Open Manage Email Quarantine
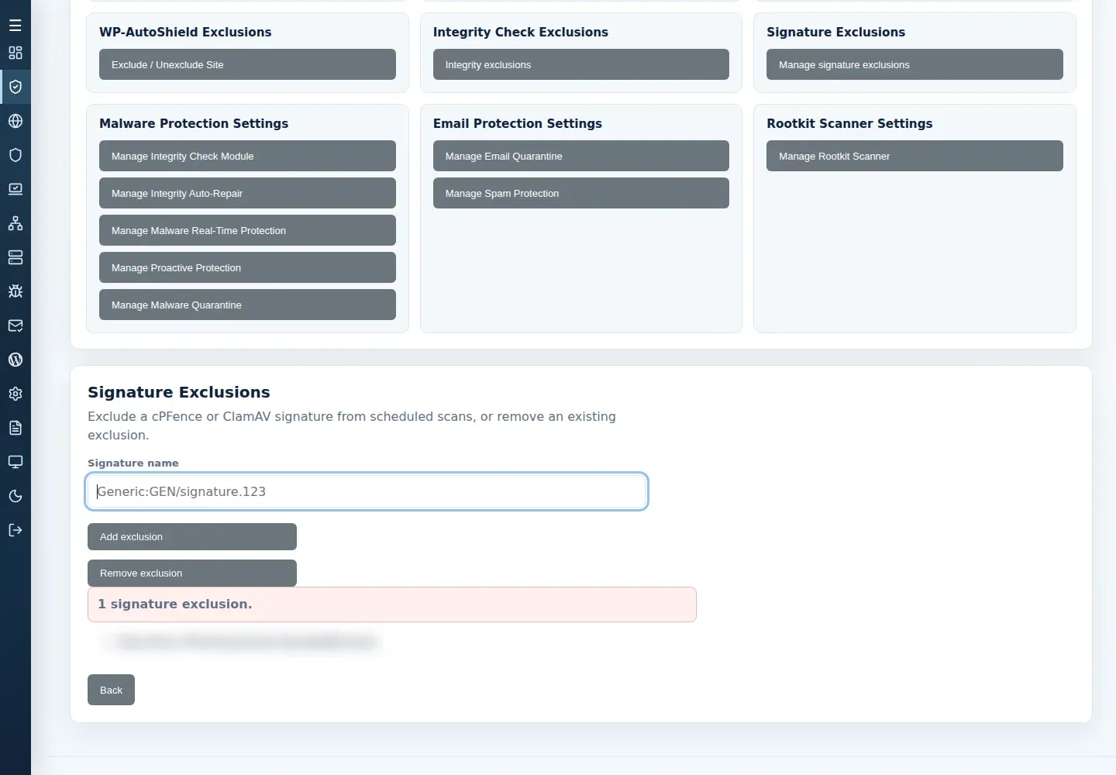The height and width of the screenshot is (775, 1116). pos(581,156)
